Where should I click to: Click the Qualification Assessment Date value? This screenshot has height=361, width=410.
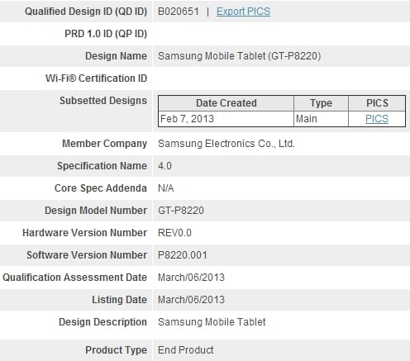191,278
